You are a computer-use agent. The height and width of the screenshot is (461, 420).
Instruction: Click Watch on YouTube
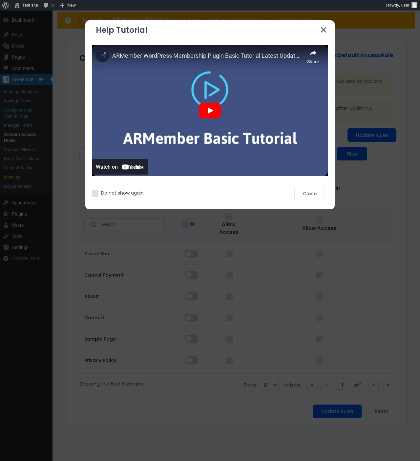[120, 167]
